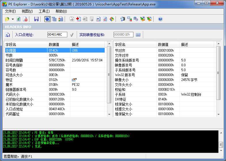Open the TimeDateStamp Adjuster clock icon
The image size is (226, 161).
tap(136, 19)
